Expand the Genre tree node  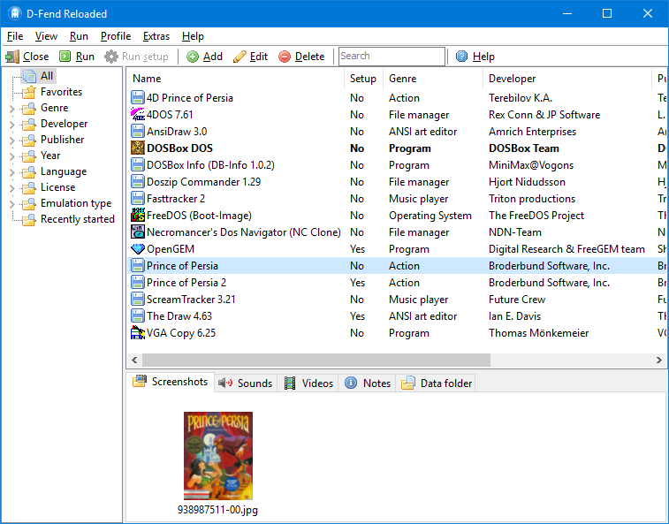click(11, 109)
